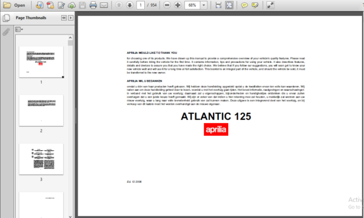This screenshot has height=218, width=364.
Task: Zoom in using the plus button
Action: (178, 5)
